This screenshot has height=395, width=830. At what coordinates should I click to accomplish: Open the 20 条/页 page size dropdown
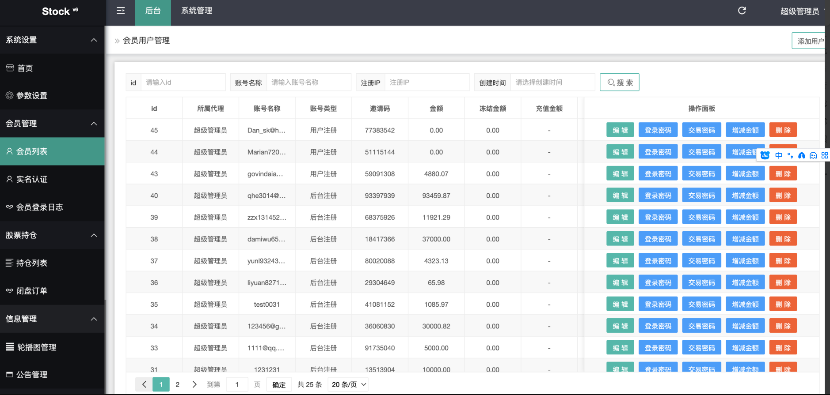click(x=349, y=384)
